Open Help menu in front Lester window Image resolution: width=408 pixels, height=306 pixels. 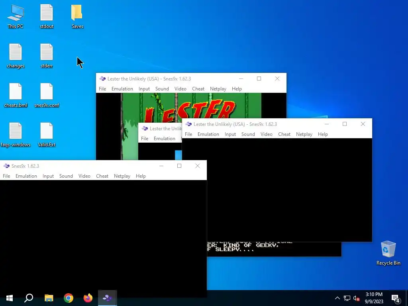323,134
